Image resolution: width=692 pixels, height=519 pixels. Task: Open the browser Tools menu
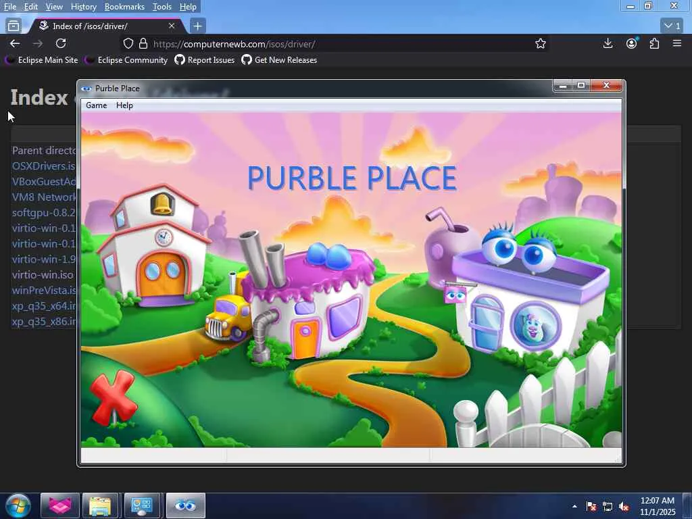[x=162, y=7]
